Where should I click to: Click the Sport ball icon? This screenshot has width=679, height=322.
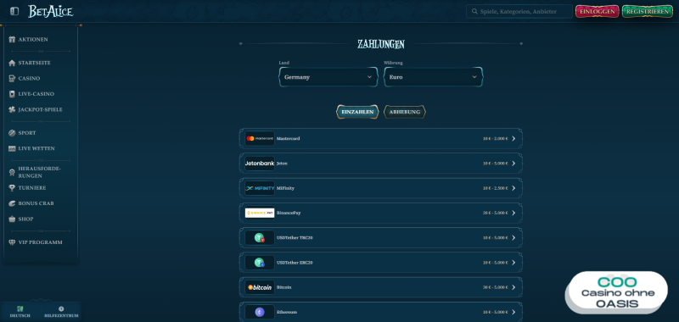click(x=12, y=133)
